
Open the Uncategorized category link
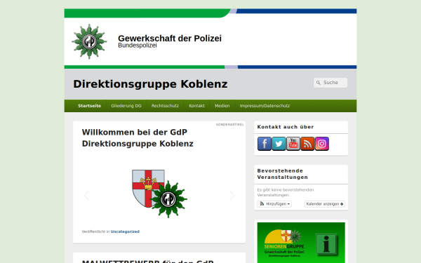125,231
